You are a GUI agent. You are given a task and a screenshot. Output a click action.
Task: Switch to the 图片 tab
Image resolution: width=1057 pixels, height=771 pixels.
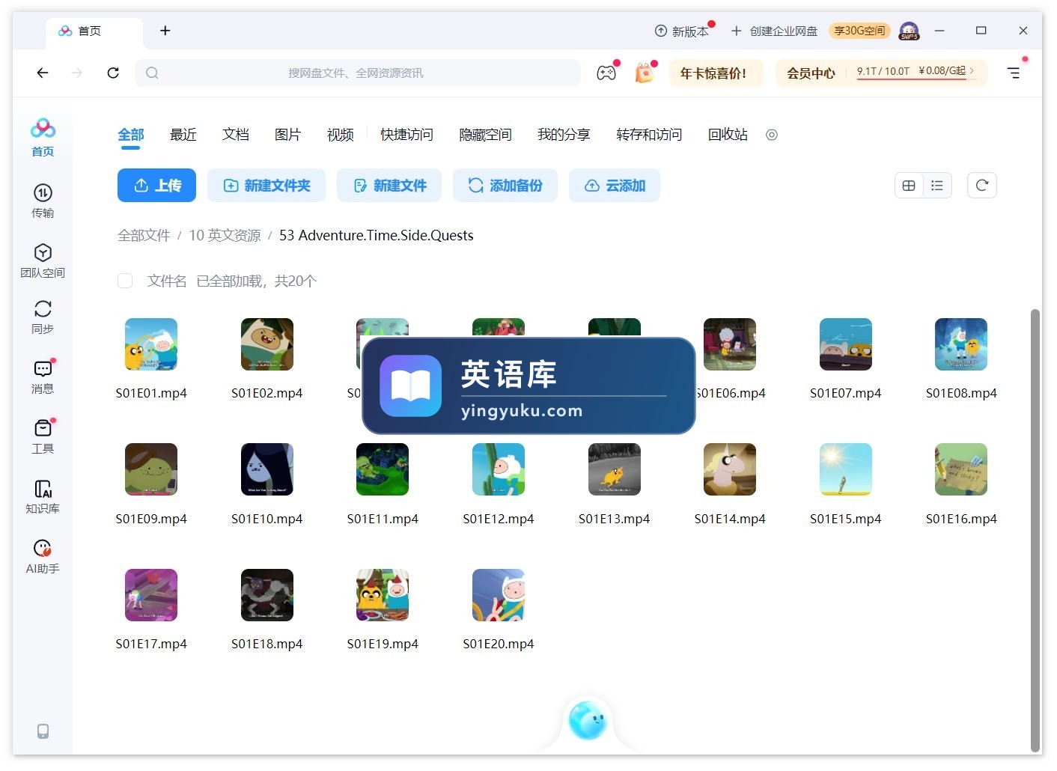pos(288,135)
